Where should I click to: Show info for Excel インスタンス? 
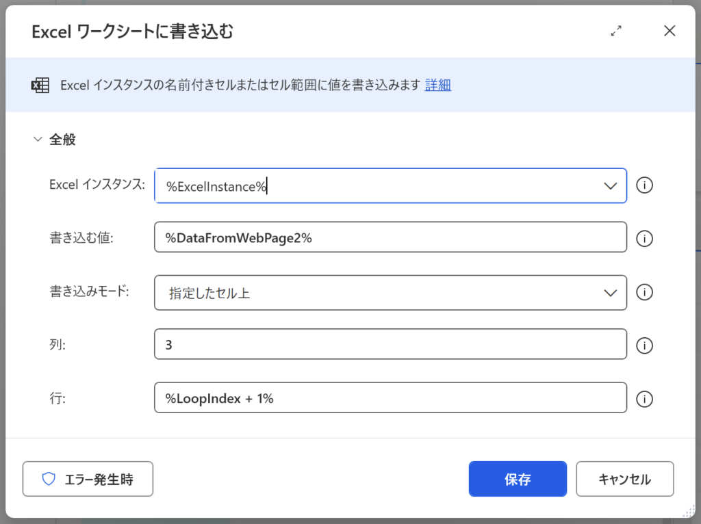644,186
